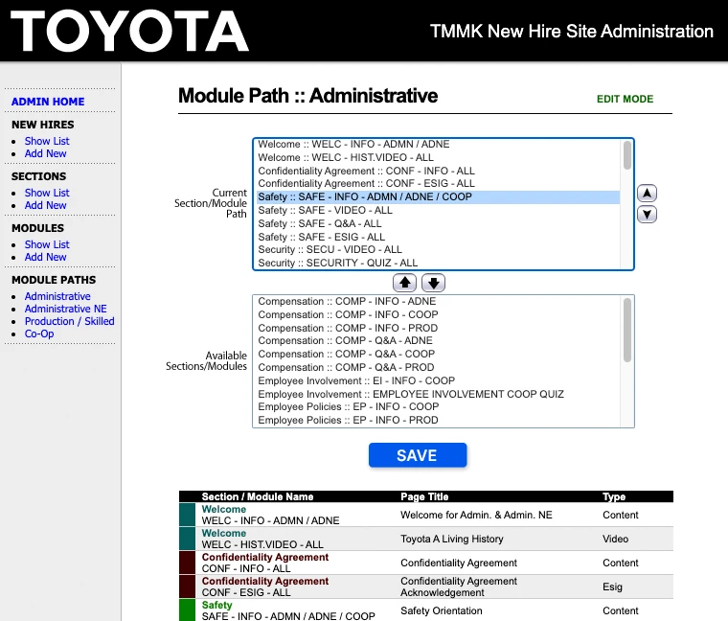
Task: Open Add New under MODULES
Action: pyautogui.click(x=46, y=257)
